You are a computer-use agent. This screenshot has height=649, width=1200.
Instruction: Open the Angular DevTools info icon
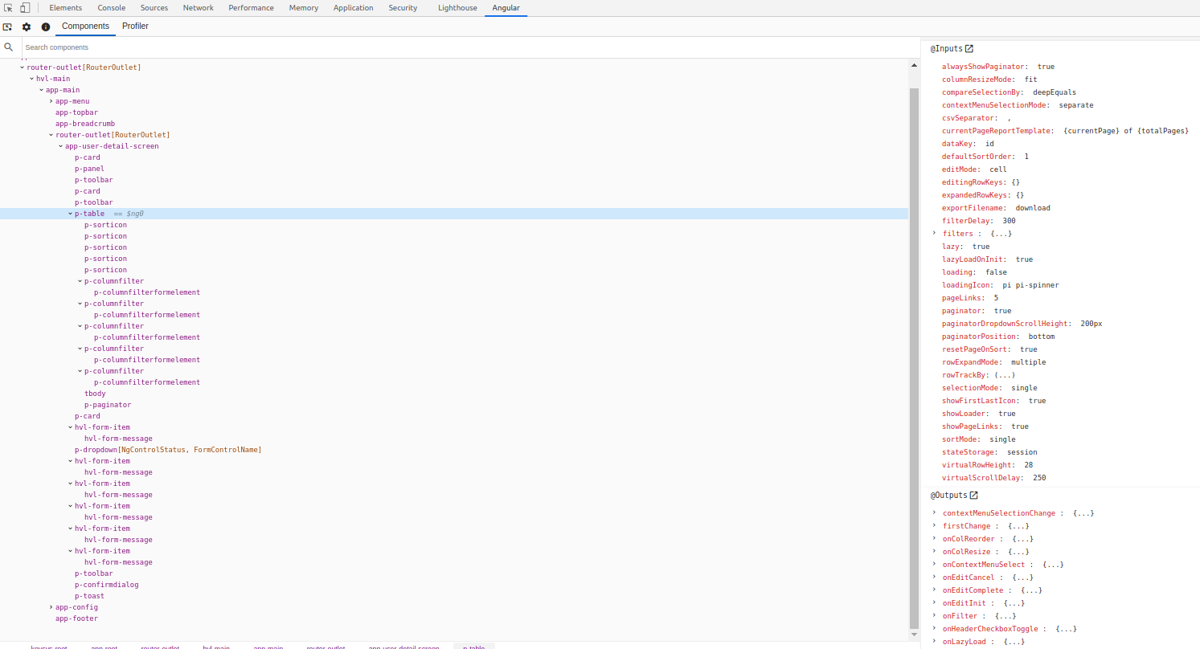point(46,27)
